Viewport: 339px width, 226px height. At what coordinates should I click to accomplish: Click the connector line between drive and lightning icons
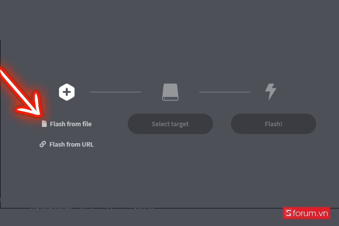tap(225, 92)
